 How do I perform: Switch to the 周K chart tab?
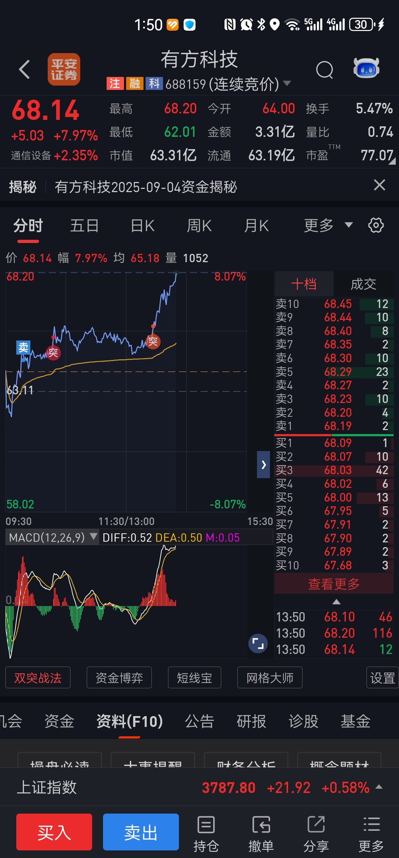coord(199,226)
